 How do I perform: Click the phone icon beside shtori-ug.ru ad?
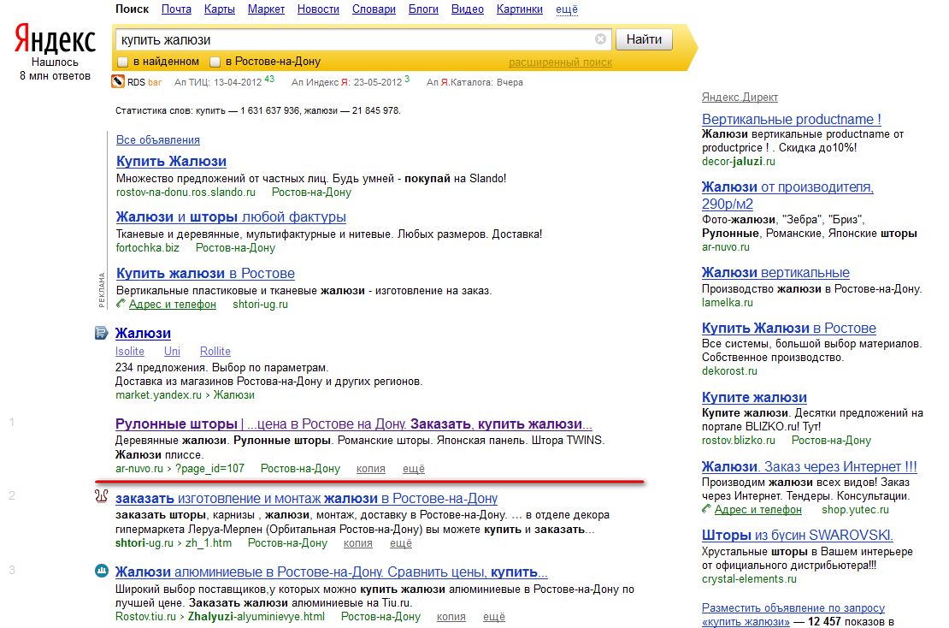pos(121,304)
